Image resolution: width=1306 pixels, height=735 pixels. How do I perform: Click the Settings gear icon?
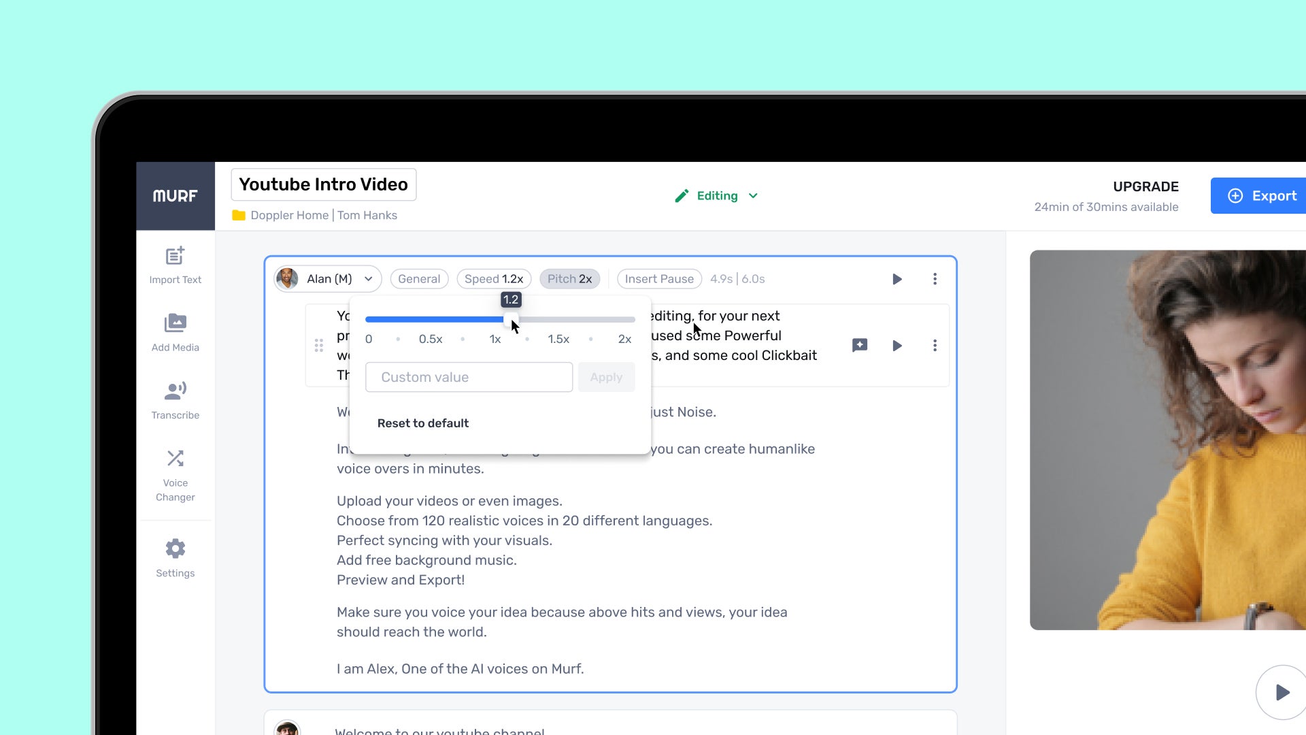click(175, 549)
